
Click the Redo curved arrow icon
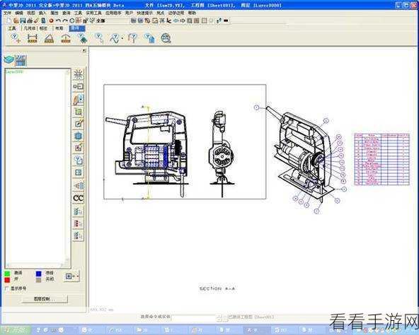[x=65, y=20]
